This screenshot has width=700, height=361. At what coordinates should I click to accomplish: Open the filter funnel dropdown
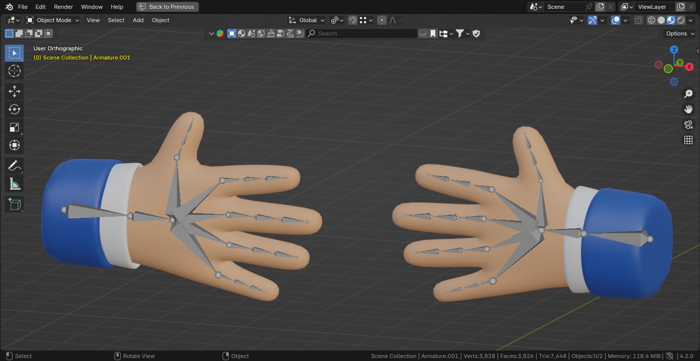click(463, 34)
